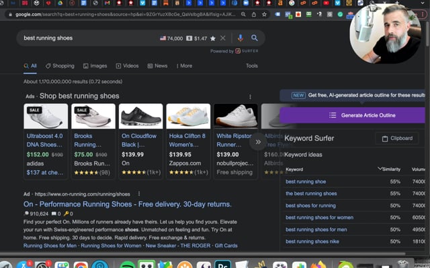
Task: Clear the search query with X
Action: 222,38
